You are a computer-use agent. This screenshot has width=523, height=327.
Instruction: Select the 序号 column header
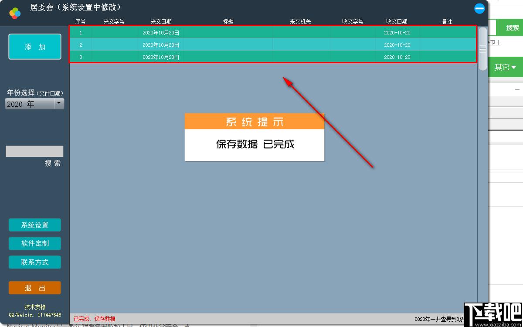[x=80, y=21]
